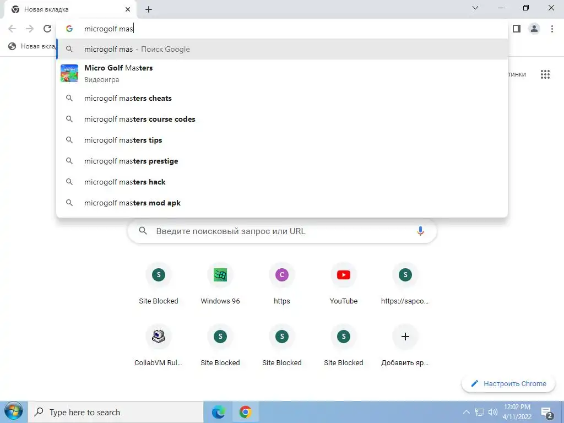
Task: Add a new shortcut with plus tile
Action: [x=405, y=346]
